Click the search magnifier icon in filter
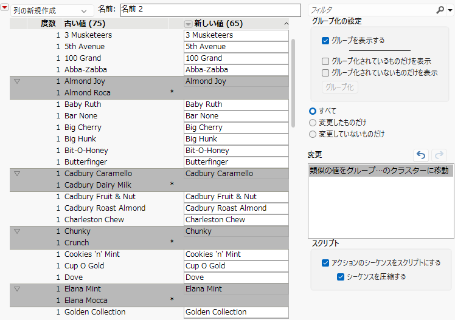 (440, 10)
